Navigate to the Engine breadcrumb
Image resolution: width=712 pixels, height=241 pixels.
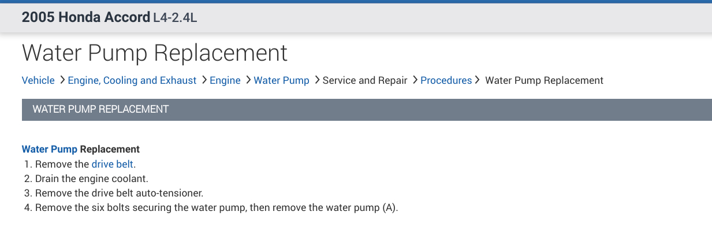(x=225, y=80)
